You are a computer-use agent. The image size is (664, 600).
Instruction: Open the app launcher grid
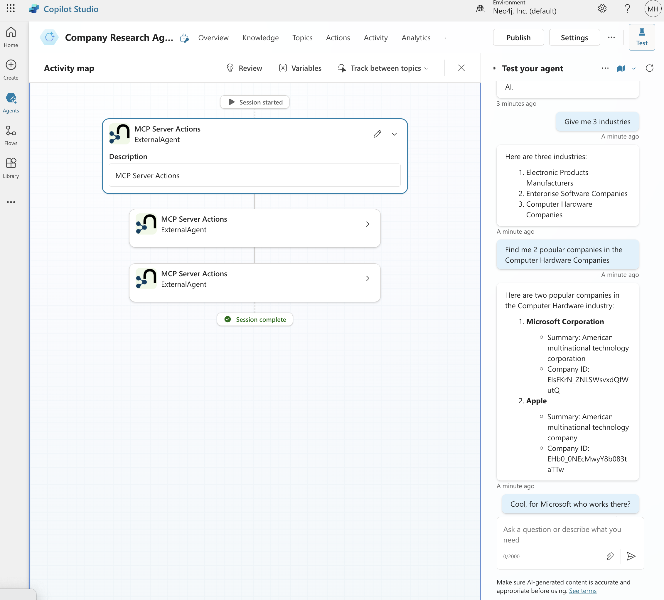11,9
